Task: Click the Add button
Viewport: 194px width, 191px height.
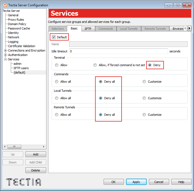Action: click(x=36, y=154)
